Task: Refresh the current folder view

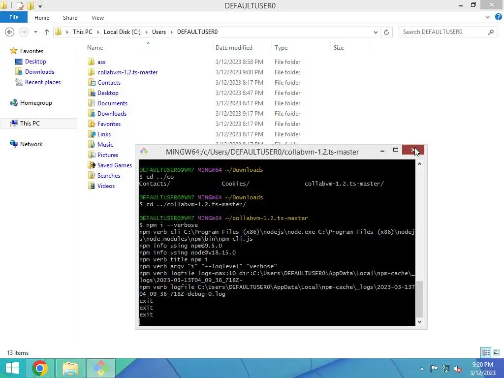Action: 386,32
